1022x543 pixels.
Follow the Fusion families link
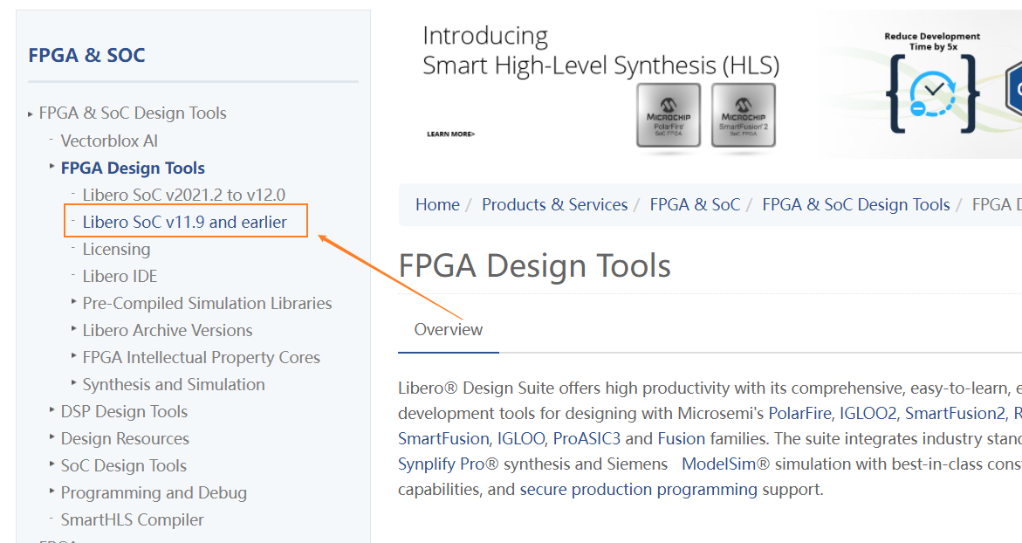[x=682, y=439]
